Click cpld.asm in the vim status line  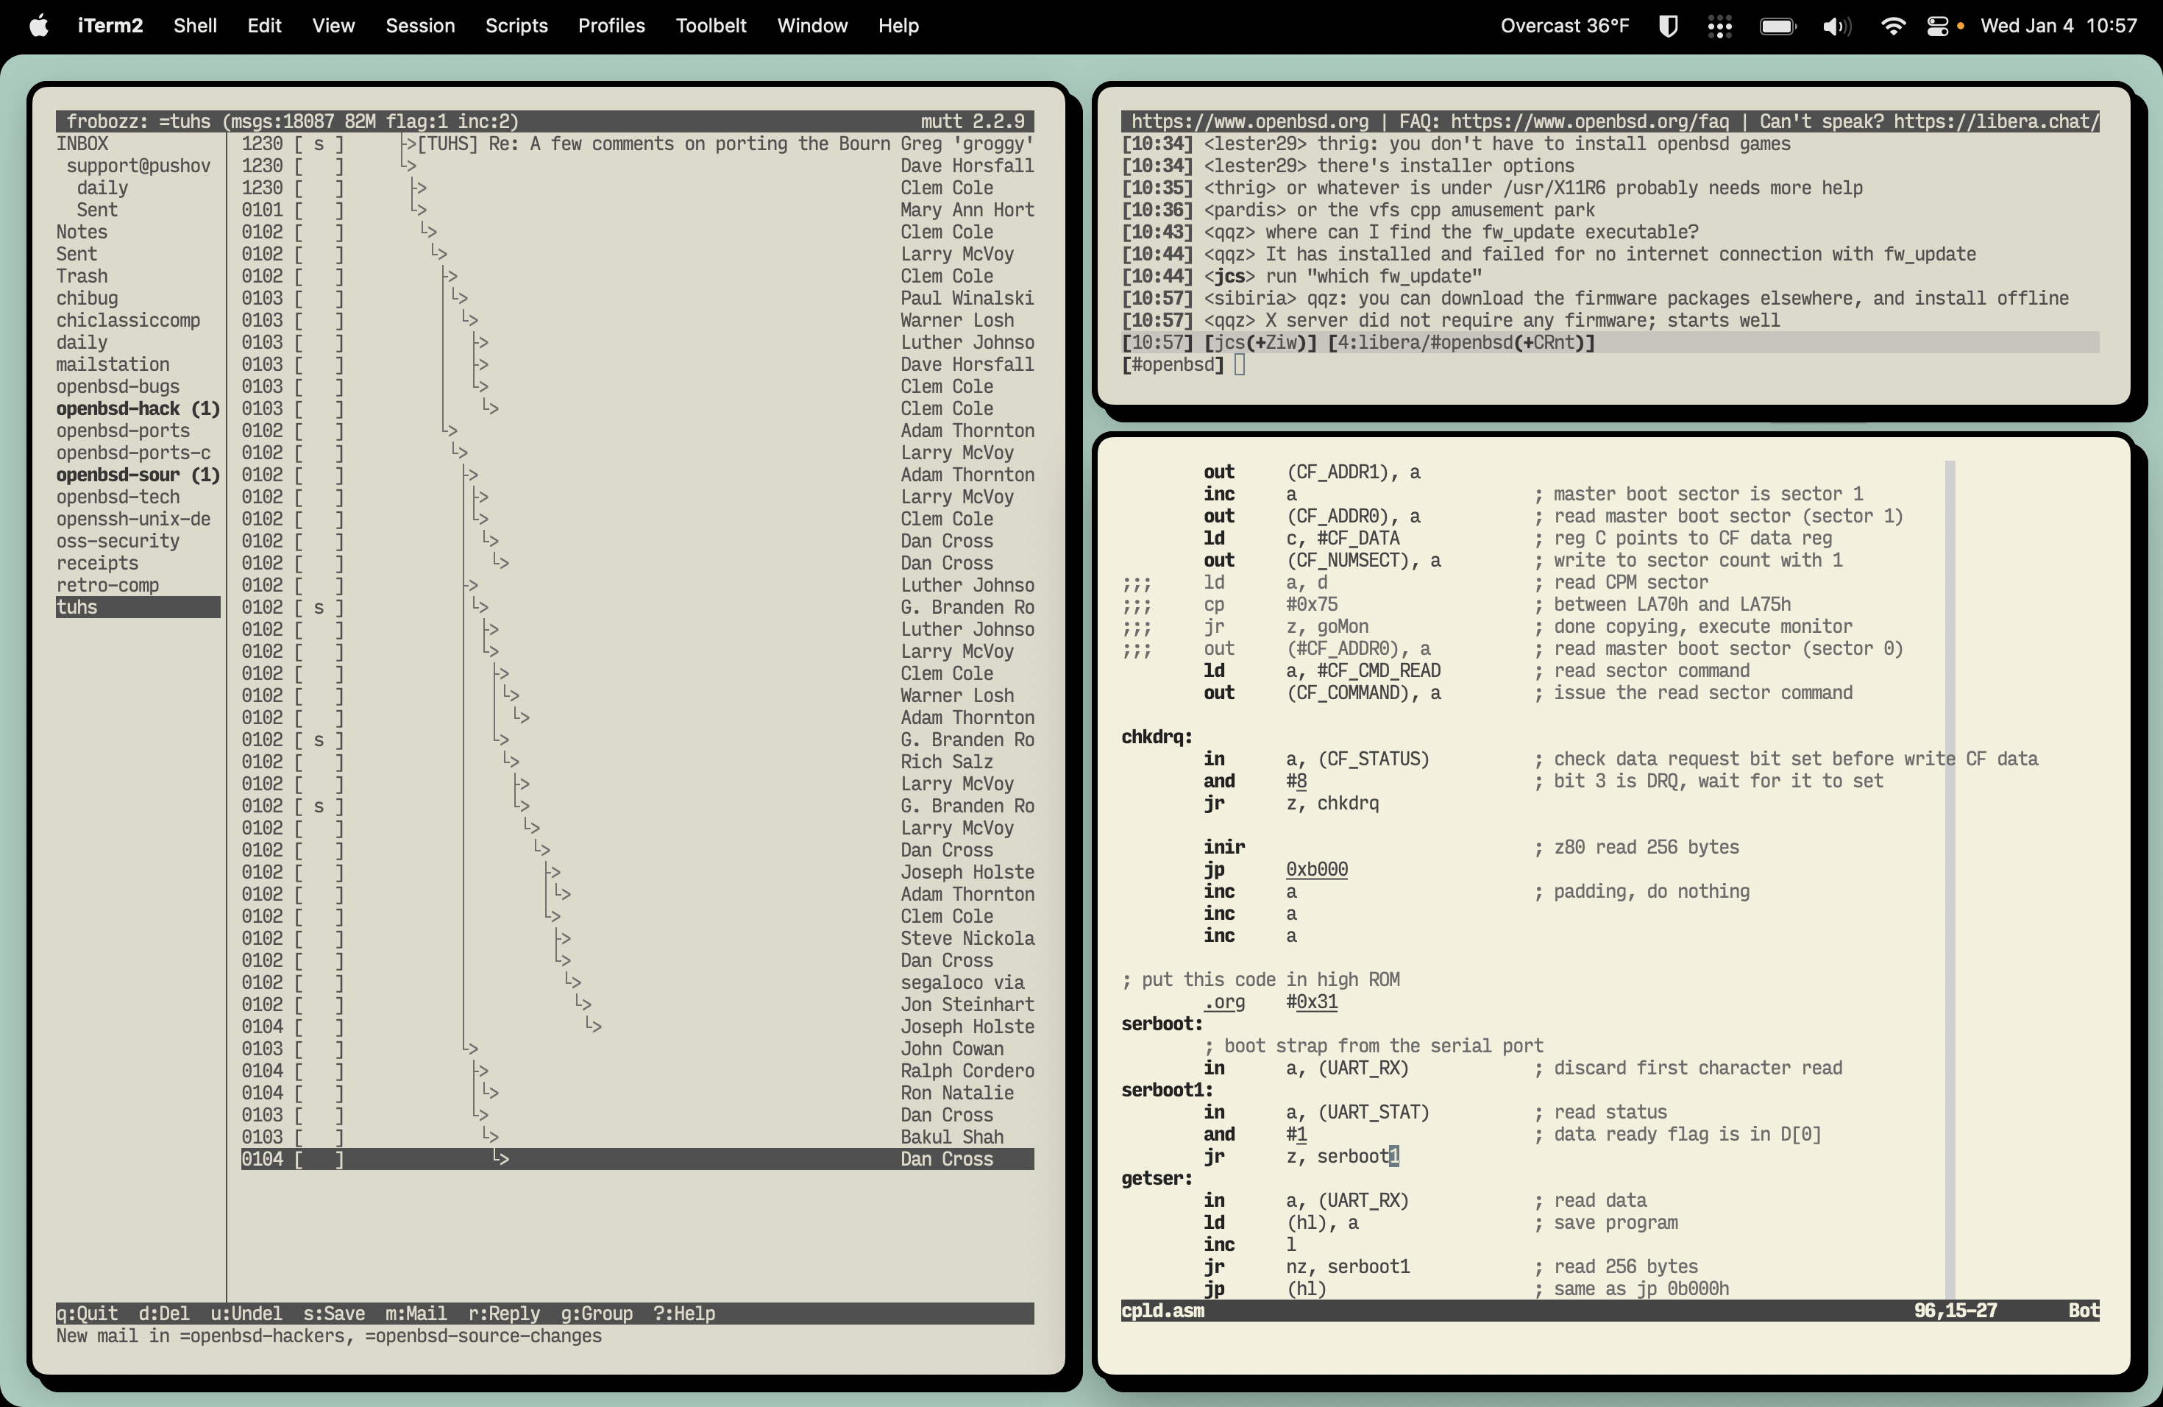[x=1162, y=1311]
